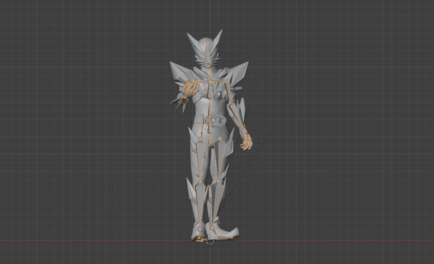Select the square control bone on the raised hand

pyautogui.click(x=185, y=101)
